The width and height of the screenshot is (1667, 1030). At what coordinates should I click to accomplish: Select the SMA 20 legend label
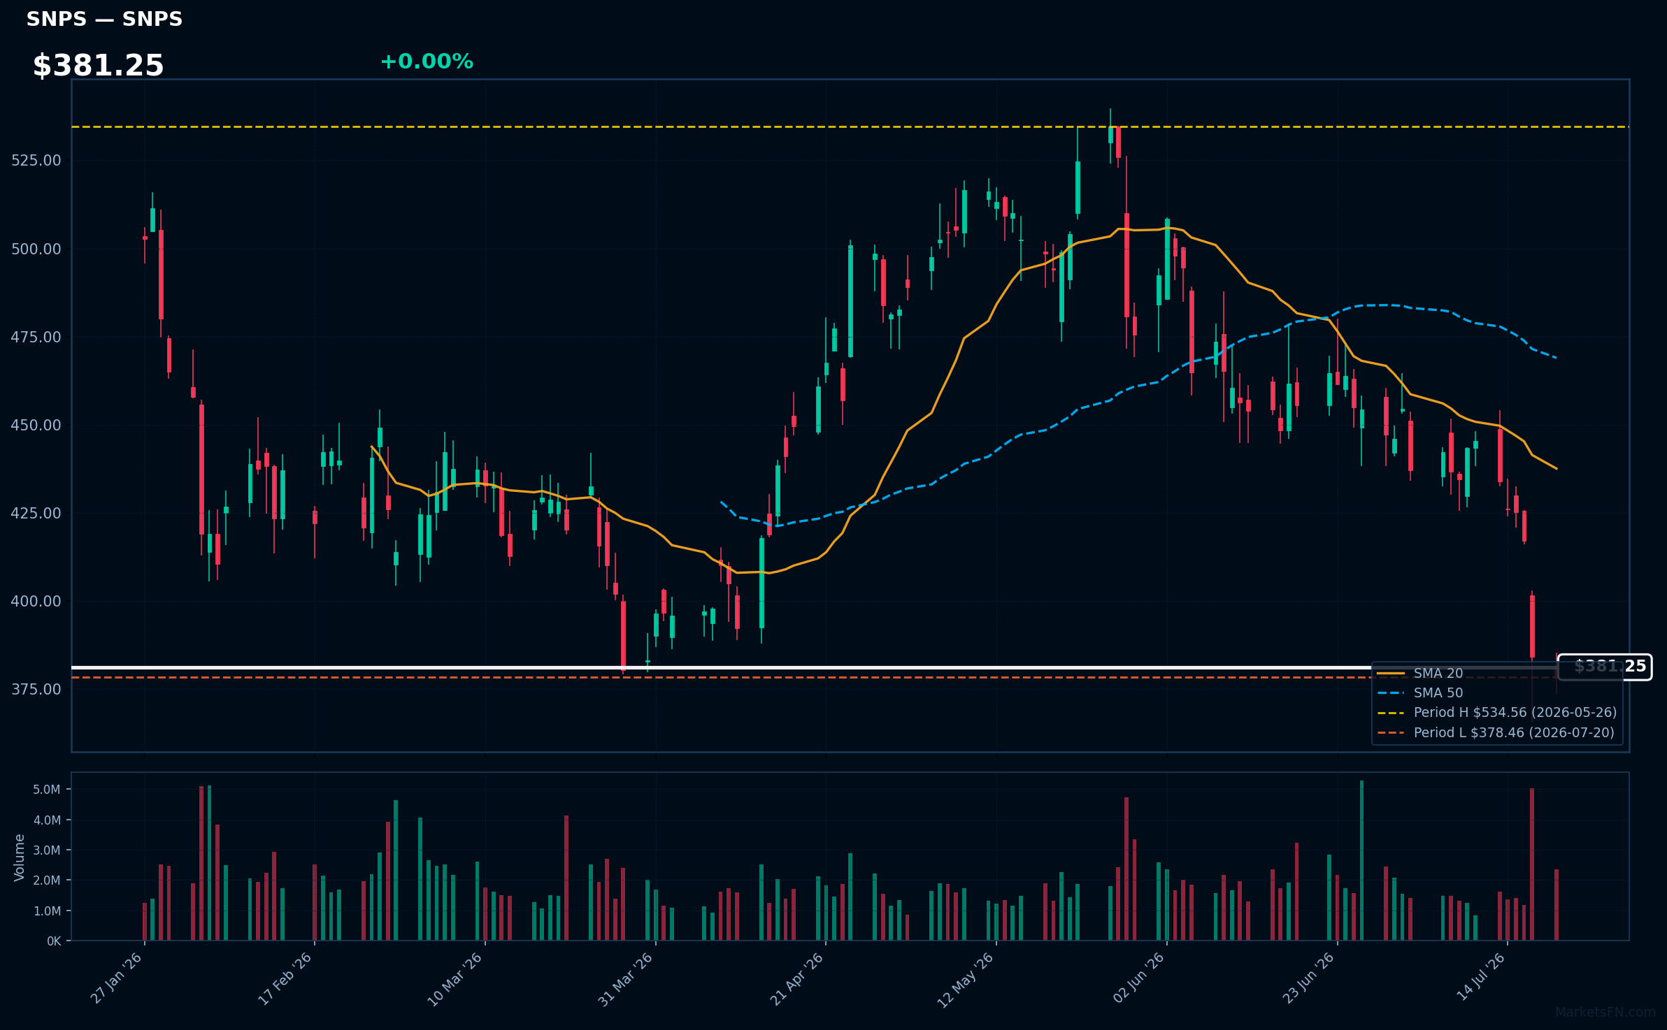point(1438,673)
